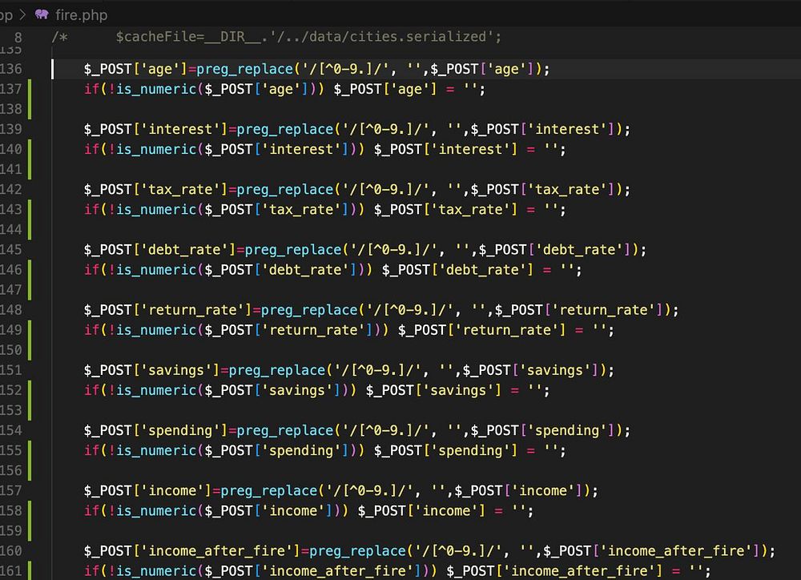Click is_numeric on the spending check line
The image size is (801, 580).
click(156, 451)
